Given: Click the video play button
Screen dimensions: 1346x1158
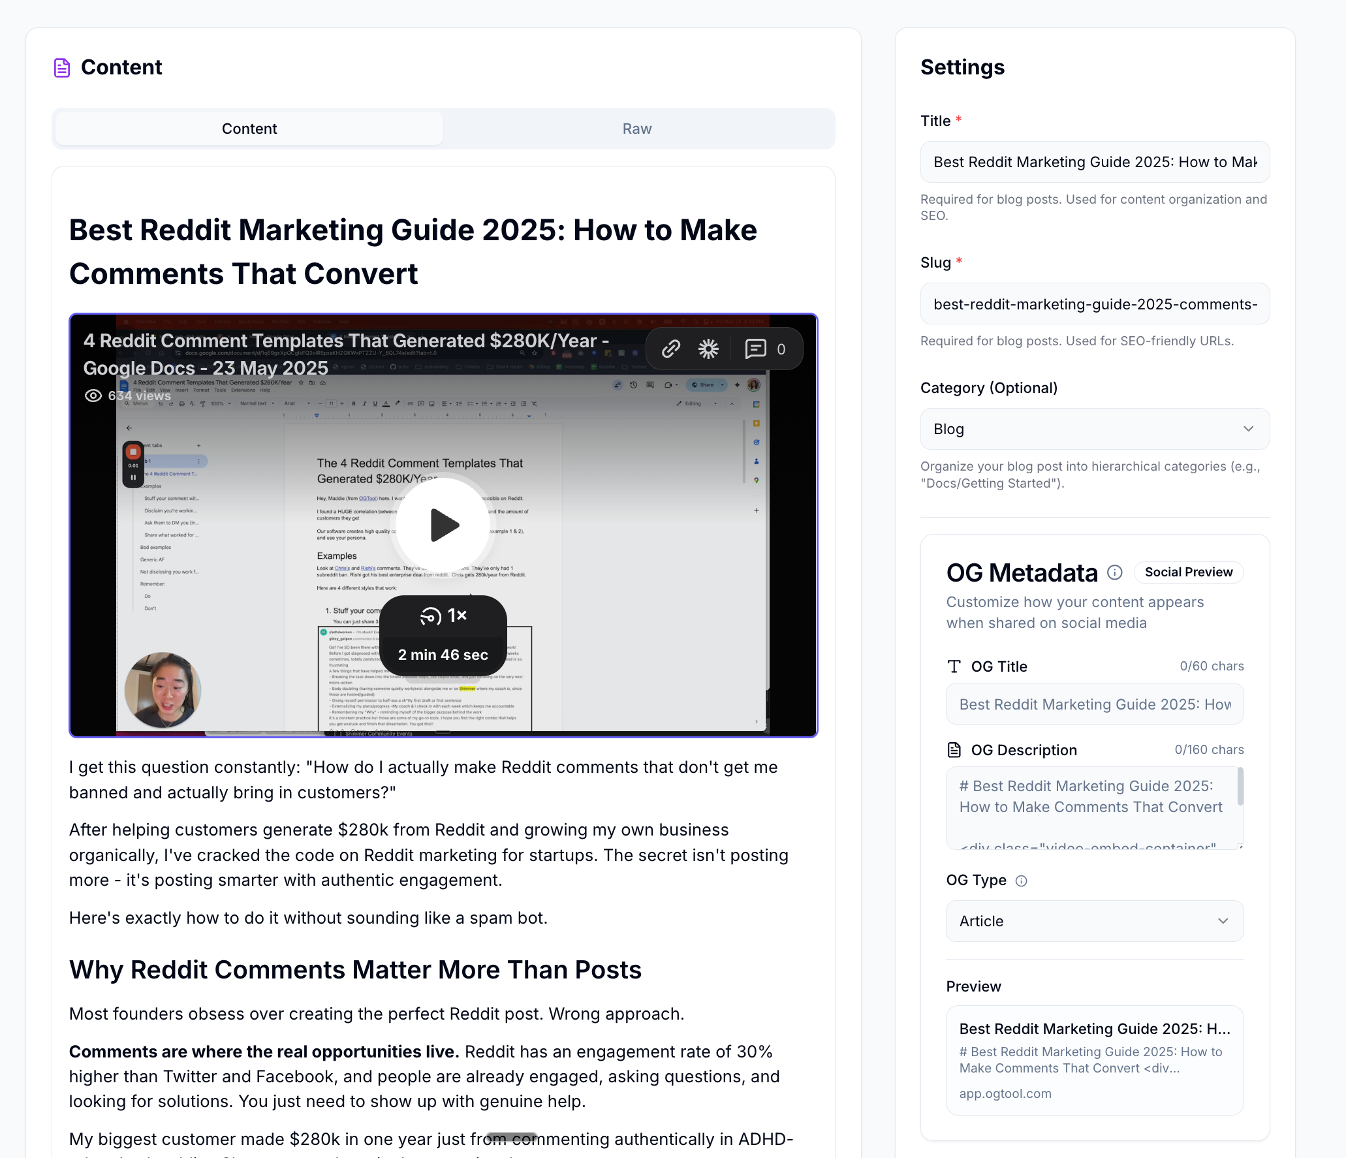Looking at the screenshot, I should click(443, 525).
